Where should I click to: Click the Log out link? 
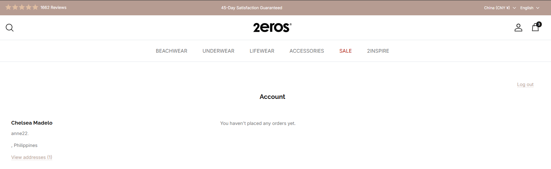click(x=525, y=85)
